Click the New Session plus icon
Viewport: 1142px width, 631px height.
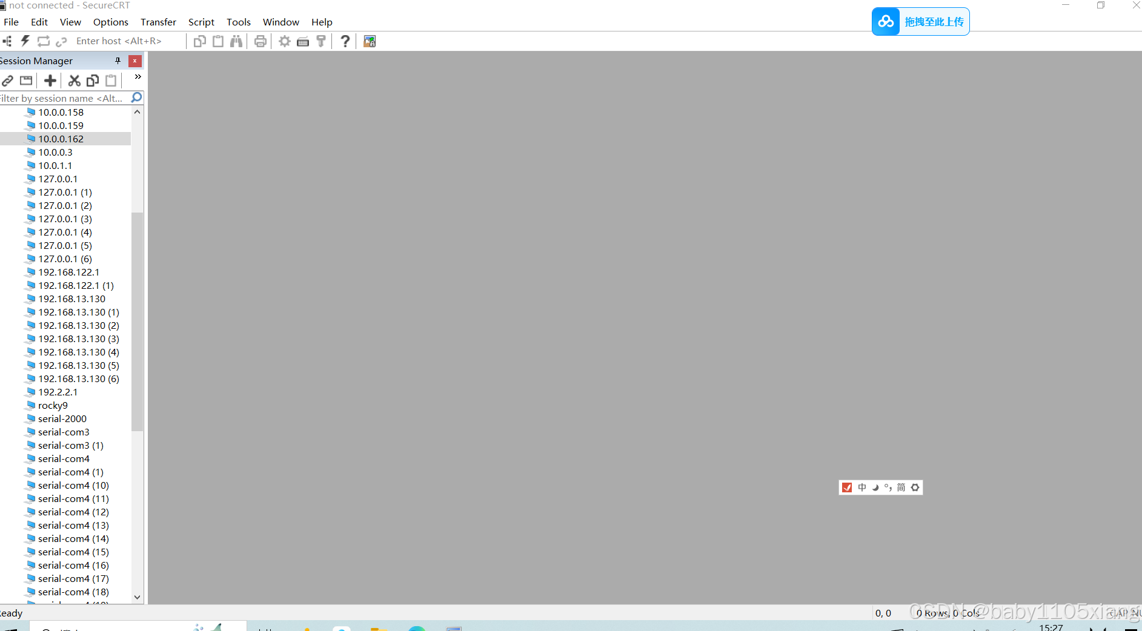tap(50, 80)
